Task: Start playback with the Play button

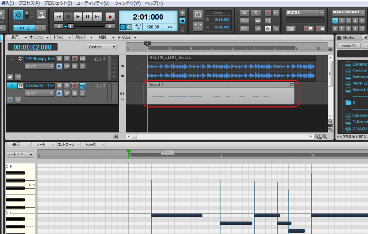Action: click(78, 17)
